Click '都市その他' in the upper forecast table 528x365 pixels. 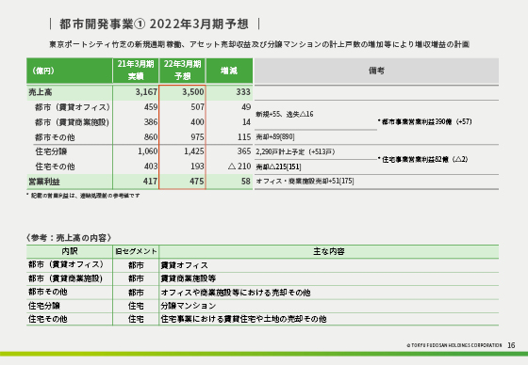point(55,137)
